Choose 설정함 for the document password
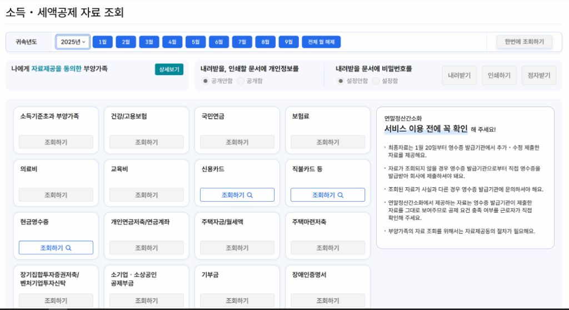 tap(376, 81)
